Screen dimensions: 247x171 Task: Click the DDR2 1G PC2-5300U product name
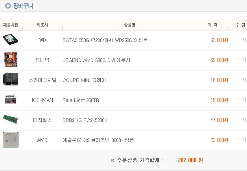[85, 120]
